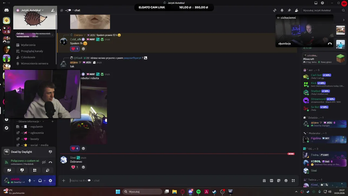The width and height of the screenshot is (348, 196).
Task: Toggle heart reaction on Dobranoc message
Action: 74,167
